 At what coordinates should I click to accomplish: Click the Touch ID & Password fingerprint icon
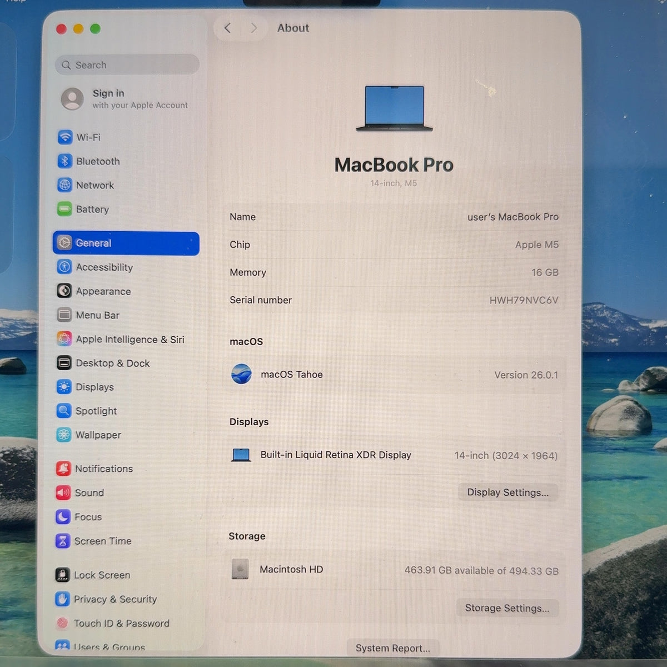[x=62, y=623]
